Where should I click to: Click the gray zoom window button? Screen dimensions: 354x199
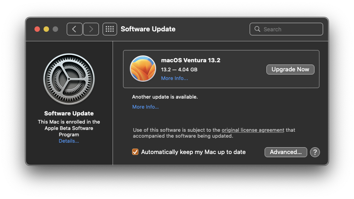pyautogui.click(x=55, y=29)
